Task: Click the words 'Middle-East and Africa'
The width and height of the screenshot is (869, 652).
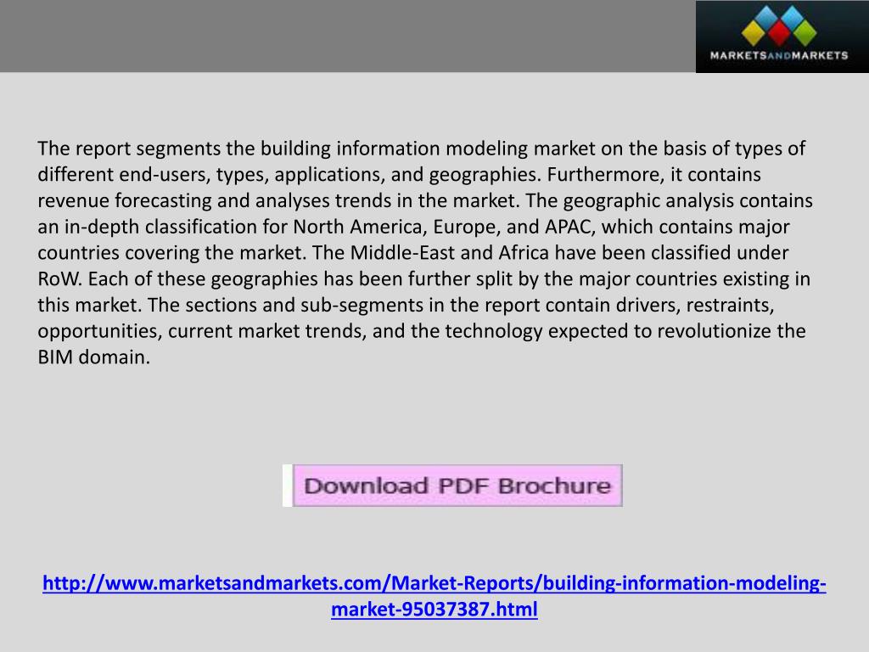Action: point(450,253)
